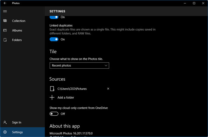208x137 pixels.
Task: Click the 'Add a folder' label
Action: pos(66,97)
